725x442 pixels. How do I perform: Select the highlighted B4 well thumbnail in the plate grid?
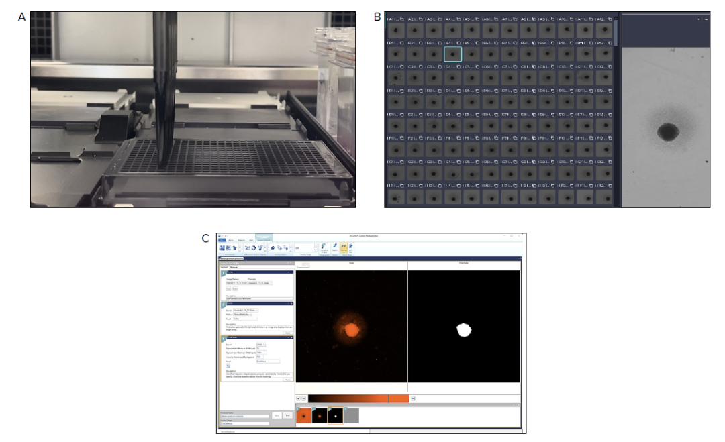[452, 54]
